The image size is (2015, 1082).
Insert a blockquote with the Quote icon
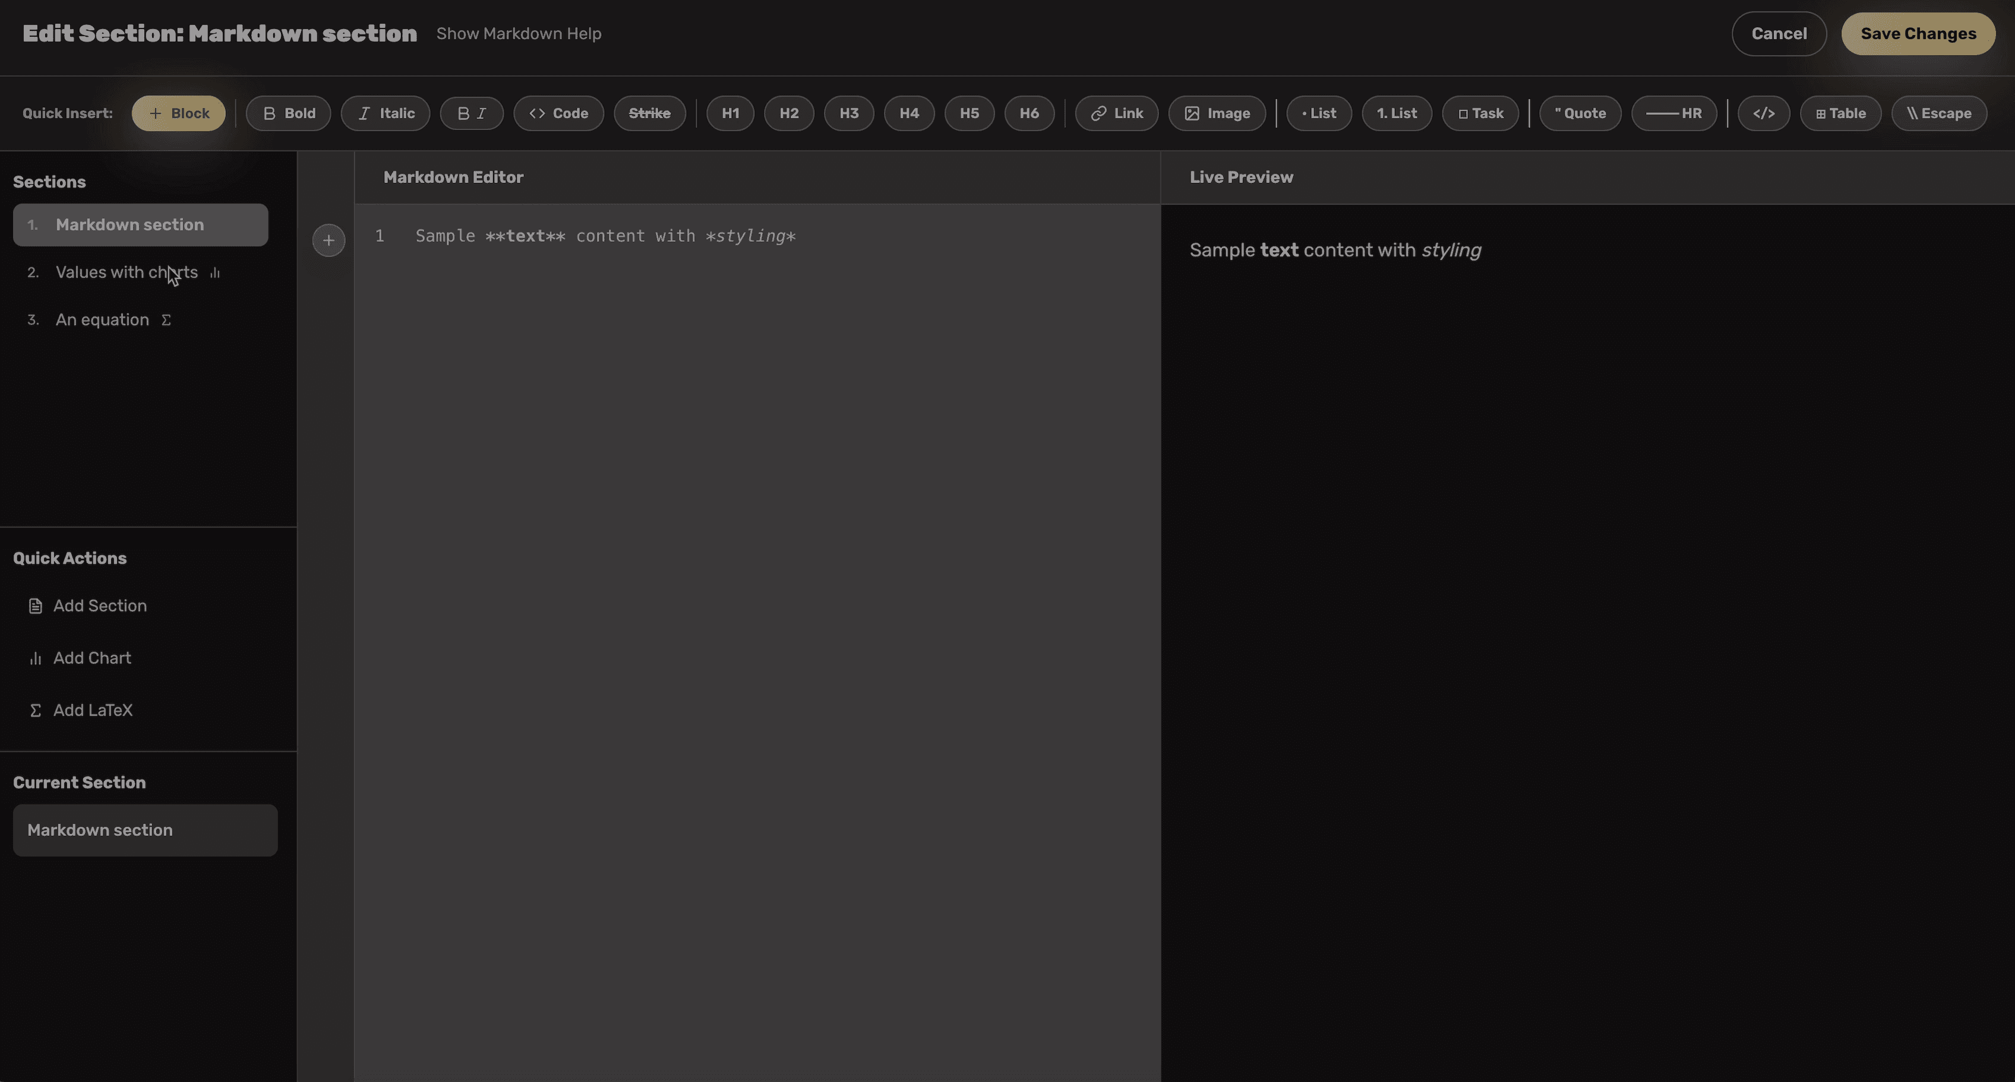pyautogui.click(x=1580, y=113)
